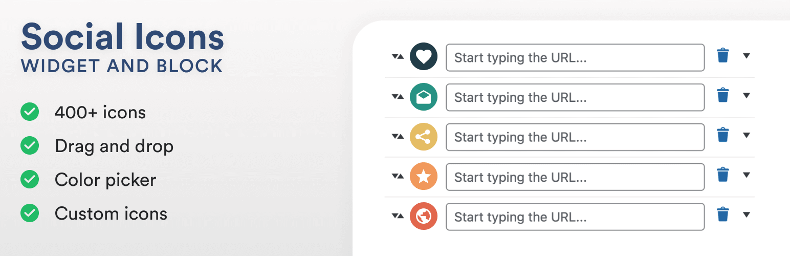Click the green checkmark beside Color picker
Image resolution: width=790 pixels, height=256 pixels.
click(30, 180)
